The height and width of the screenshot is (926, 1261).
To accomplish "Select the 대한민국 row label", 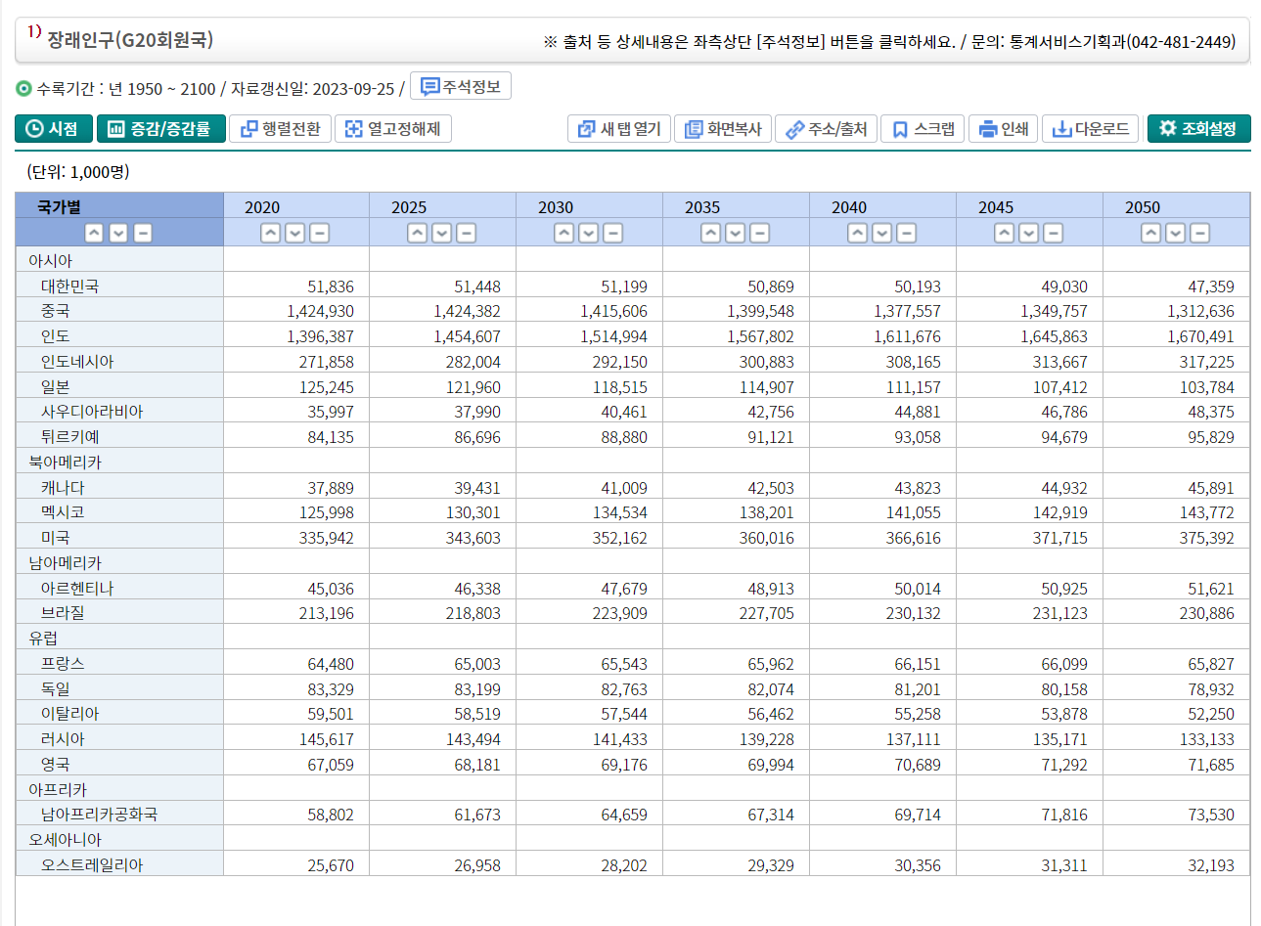I will 69,286.
